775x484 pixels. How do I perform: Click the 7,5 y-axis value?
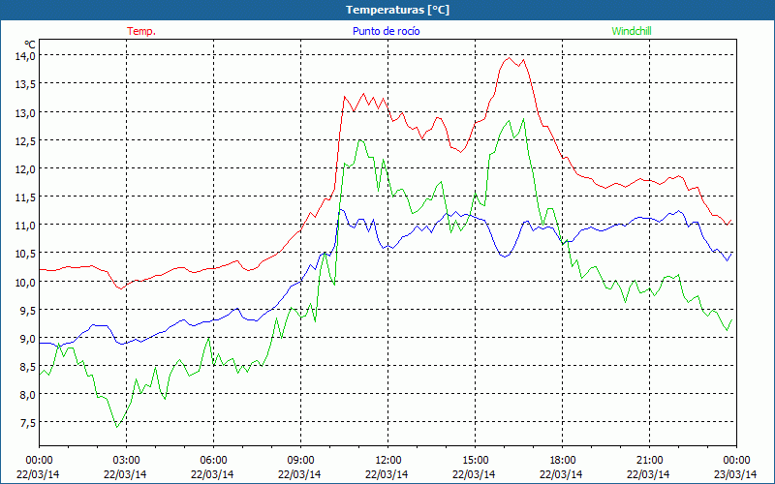point(24,423)
